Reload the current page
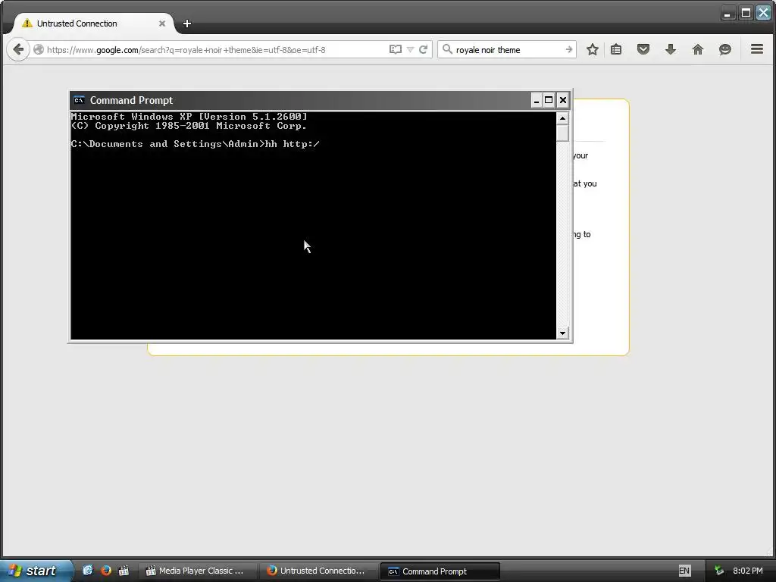 click(x=423, y=49)
